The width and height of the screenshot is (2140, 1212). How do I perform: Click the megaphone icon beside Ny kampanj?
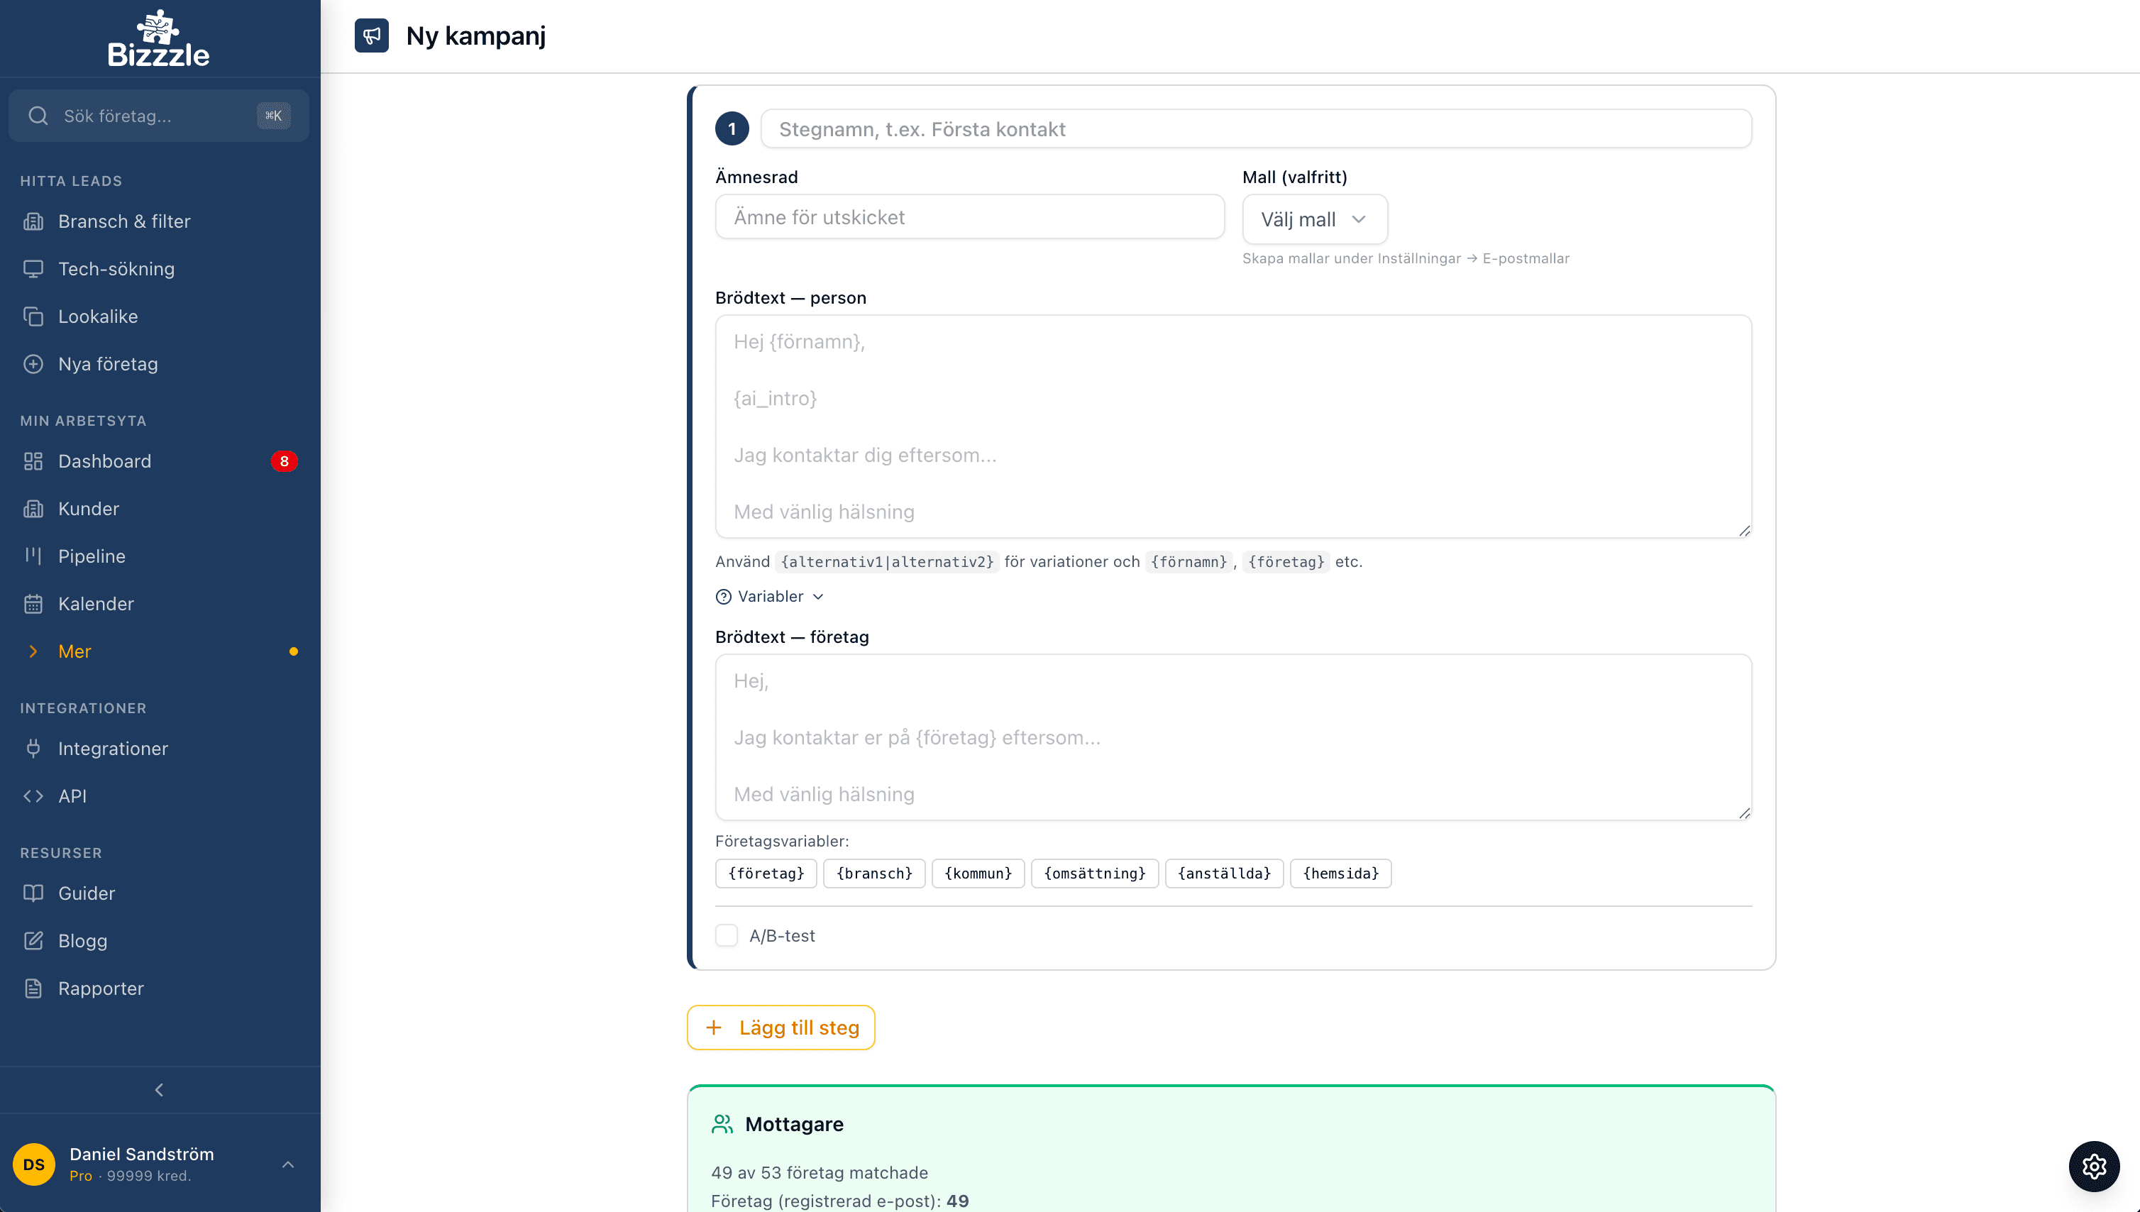click(371, 35)
